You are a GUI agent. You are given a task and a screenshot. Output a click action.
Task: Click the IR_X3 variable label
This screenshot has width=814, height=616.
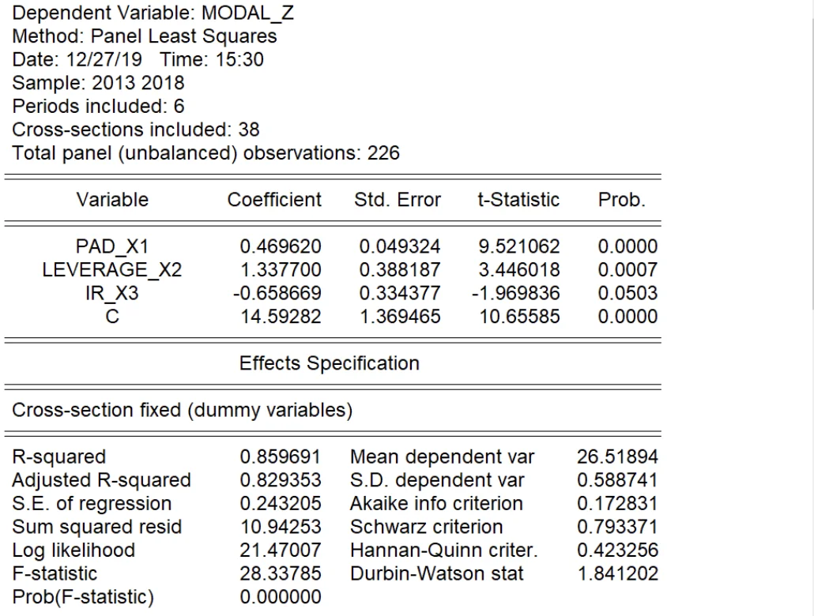click(112, 293)
